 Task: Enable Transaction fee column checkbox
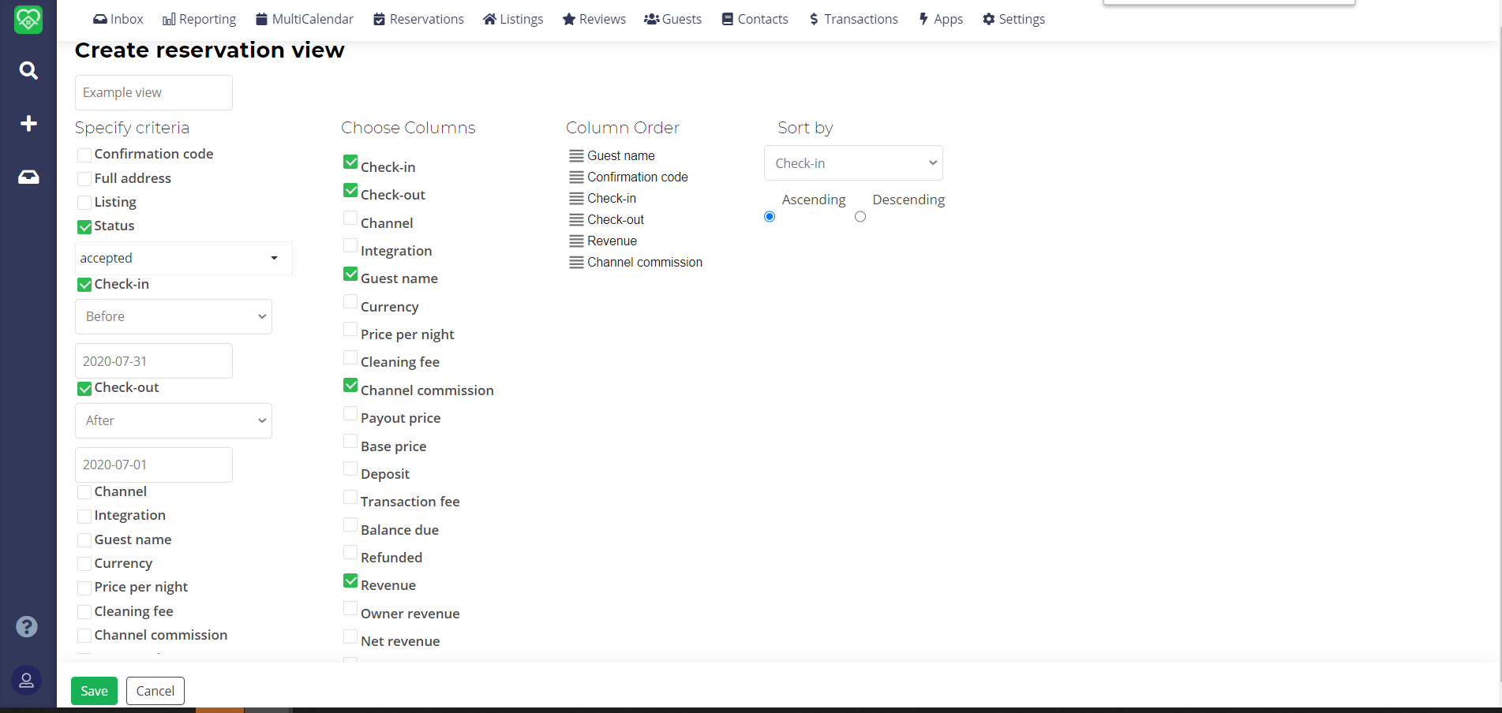tap(350, 497)
